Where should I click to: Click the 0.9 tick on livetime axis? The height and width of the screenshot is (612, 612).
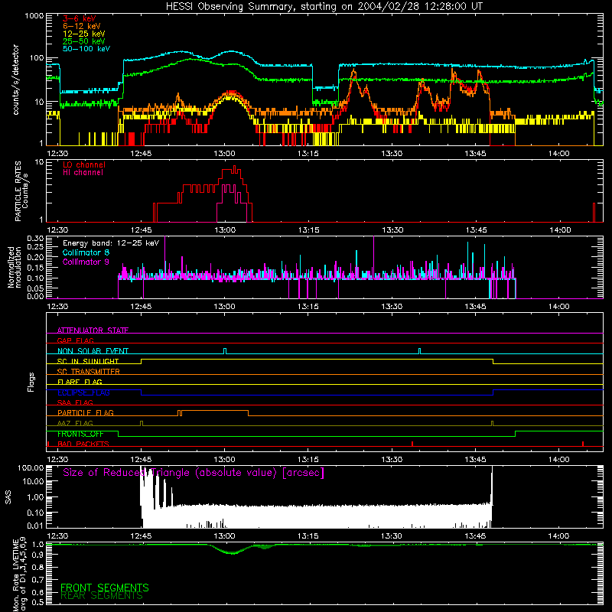tap(37, 556)
